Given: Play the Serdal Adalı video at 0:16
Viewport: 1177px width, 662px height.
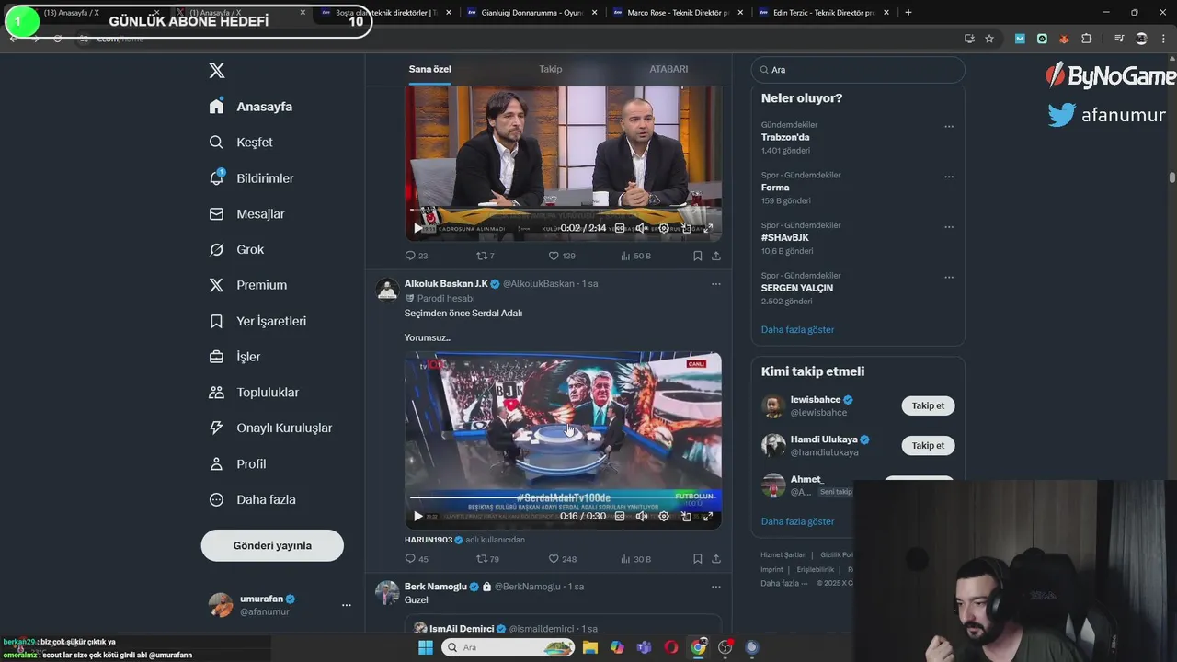Looking at the screenshot, I should click(418, 516).
